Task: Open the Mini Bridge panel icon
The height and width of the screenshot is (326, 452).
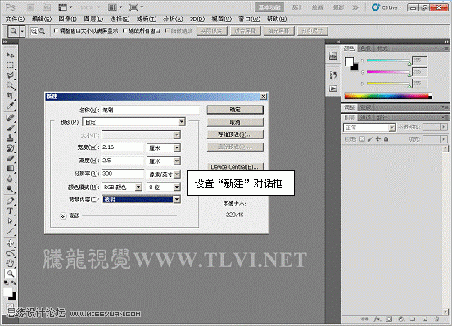Action: coord(333,56)
